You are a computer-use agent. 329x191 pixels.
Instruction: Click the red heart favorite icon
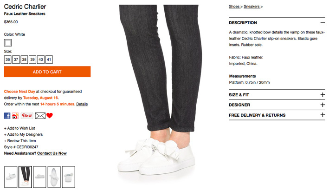point(50,115)
